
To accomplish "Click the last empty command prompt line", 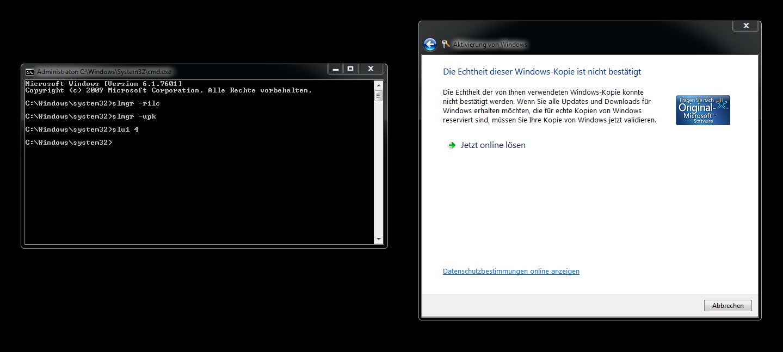I will click(x=69, y=143).
